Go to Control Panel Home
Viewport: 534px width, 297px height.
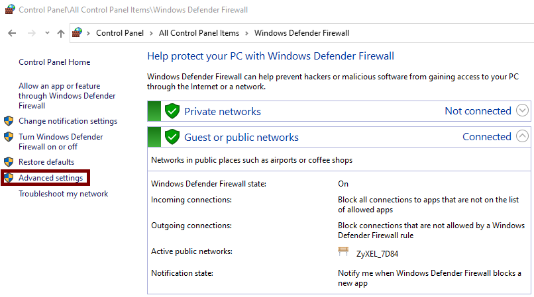tap(54, 62)
